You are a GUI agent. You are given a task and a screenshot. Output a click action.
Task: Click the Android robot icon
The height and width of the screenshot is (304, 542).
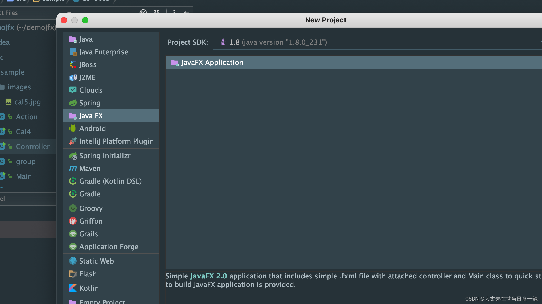coord(73,129)
